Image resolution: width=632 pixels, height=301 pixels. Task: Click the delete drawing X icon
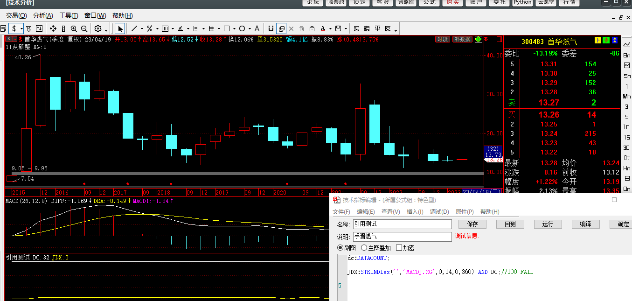point(292,28)
